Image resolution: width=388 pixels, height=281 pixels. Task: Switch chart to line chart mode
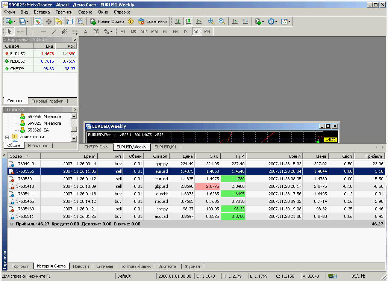199,21
